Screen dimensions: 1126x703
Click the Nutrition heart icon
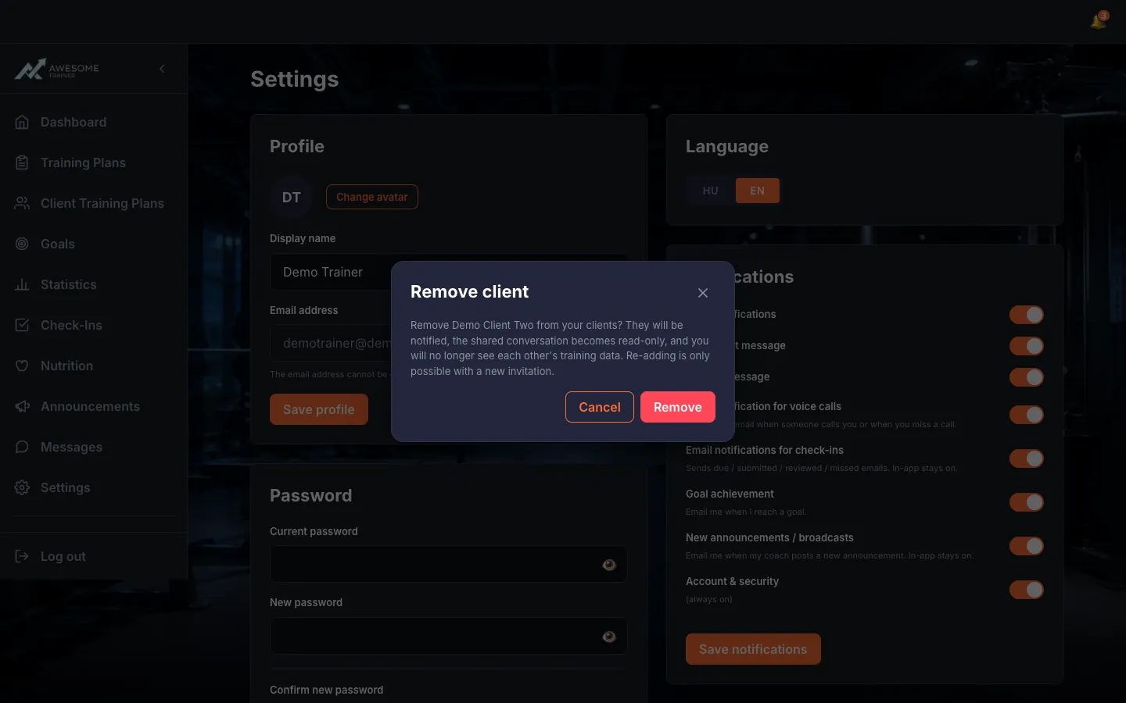point(22,366)
